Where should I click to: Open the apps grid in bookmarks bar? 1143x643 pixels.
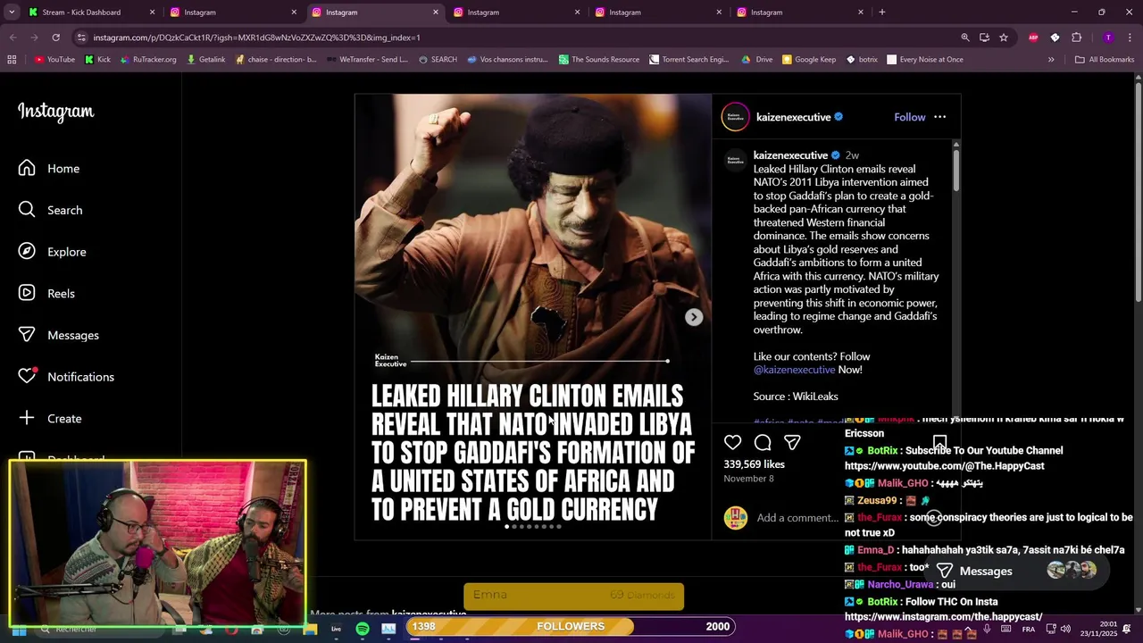pos(12,60)
